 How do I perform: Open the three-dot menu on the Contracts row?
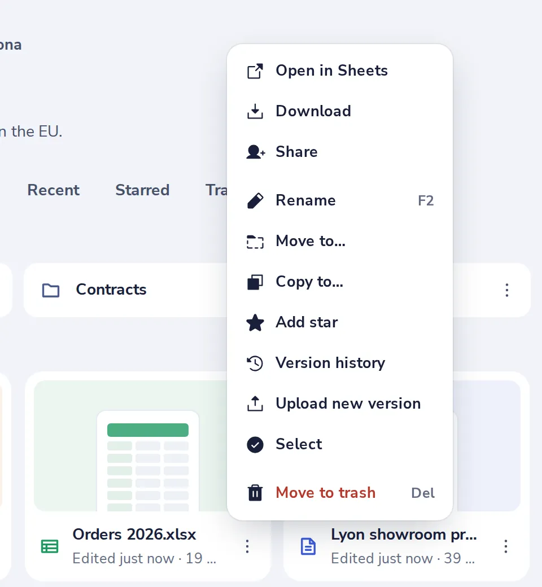(x=507, y=290)
